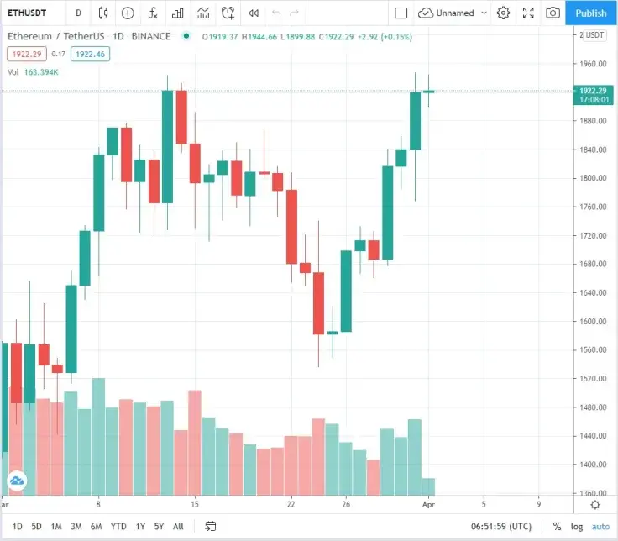618x541 pixels.
Task: Click the 1922.46 buy price button
Action: point(90,54)
